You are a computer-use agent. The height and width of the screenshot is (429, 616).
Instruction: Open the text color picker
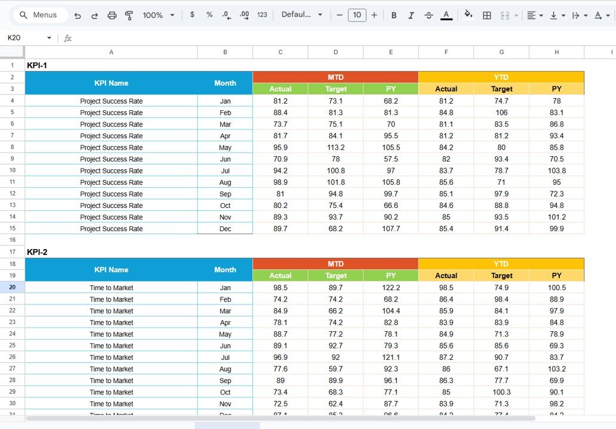point(446,15)
